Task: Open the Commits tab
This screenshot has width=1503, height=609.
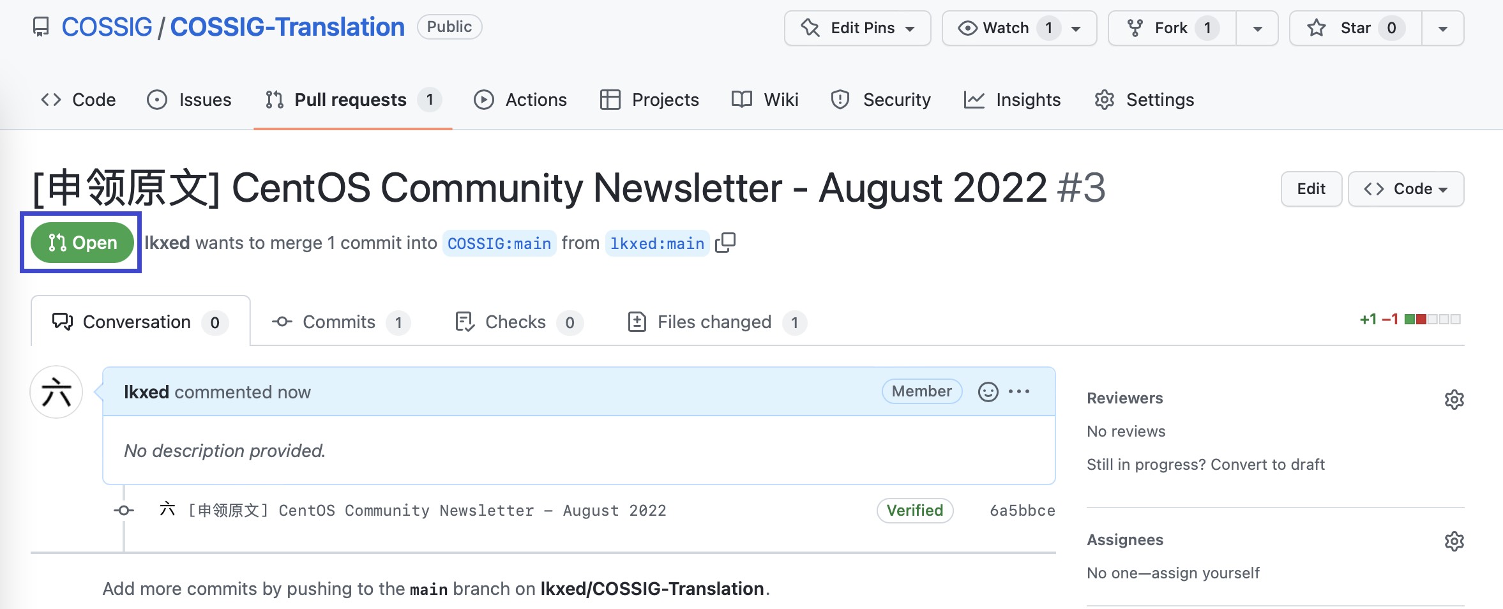Action: 341,322
